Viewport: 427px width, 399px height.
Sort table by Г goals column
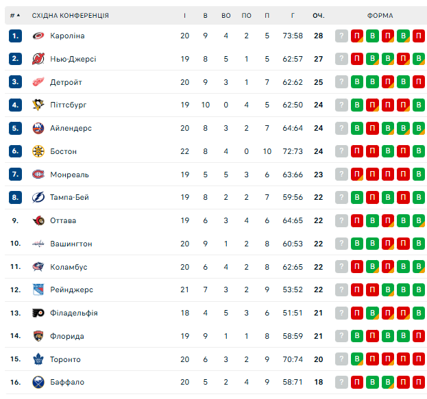[x=293, y=15]
